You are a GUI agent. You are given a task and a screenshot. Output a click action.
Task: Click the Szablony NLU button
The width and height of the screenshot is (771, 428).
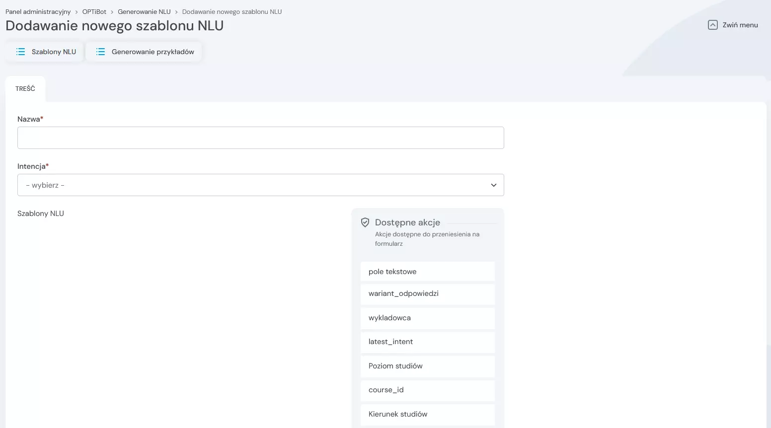[x=44, y=51]
